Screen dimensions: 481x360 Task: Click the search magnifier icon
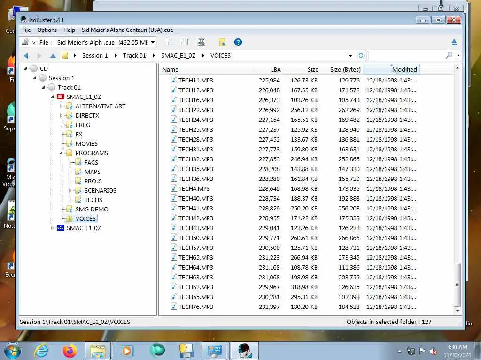coord(449,55)
